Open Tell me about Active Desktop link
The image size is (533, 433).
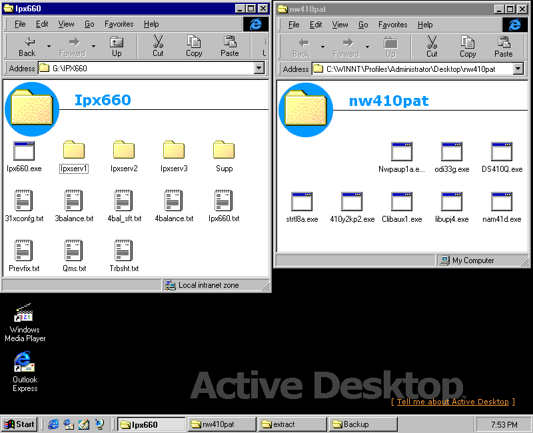coord(453,402)
